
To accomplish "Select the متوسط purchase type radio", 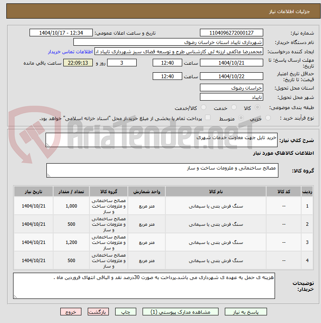I will [241, 118].
